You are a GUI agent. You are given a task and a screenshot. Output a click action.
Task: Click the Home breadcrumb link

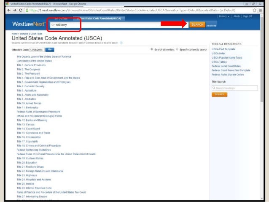(15, 34)
